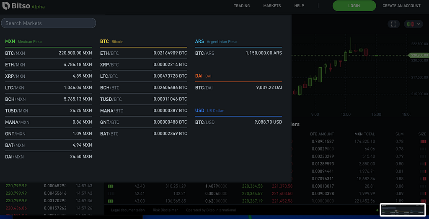Select the BTC/MXN market

[x=49, y=53]
